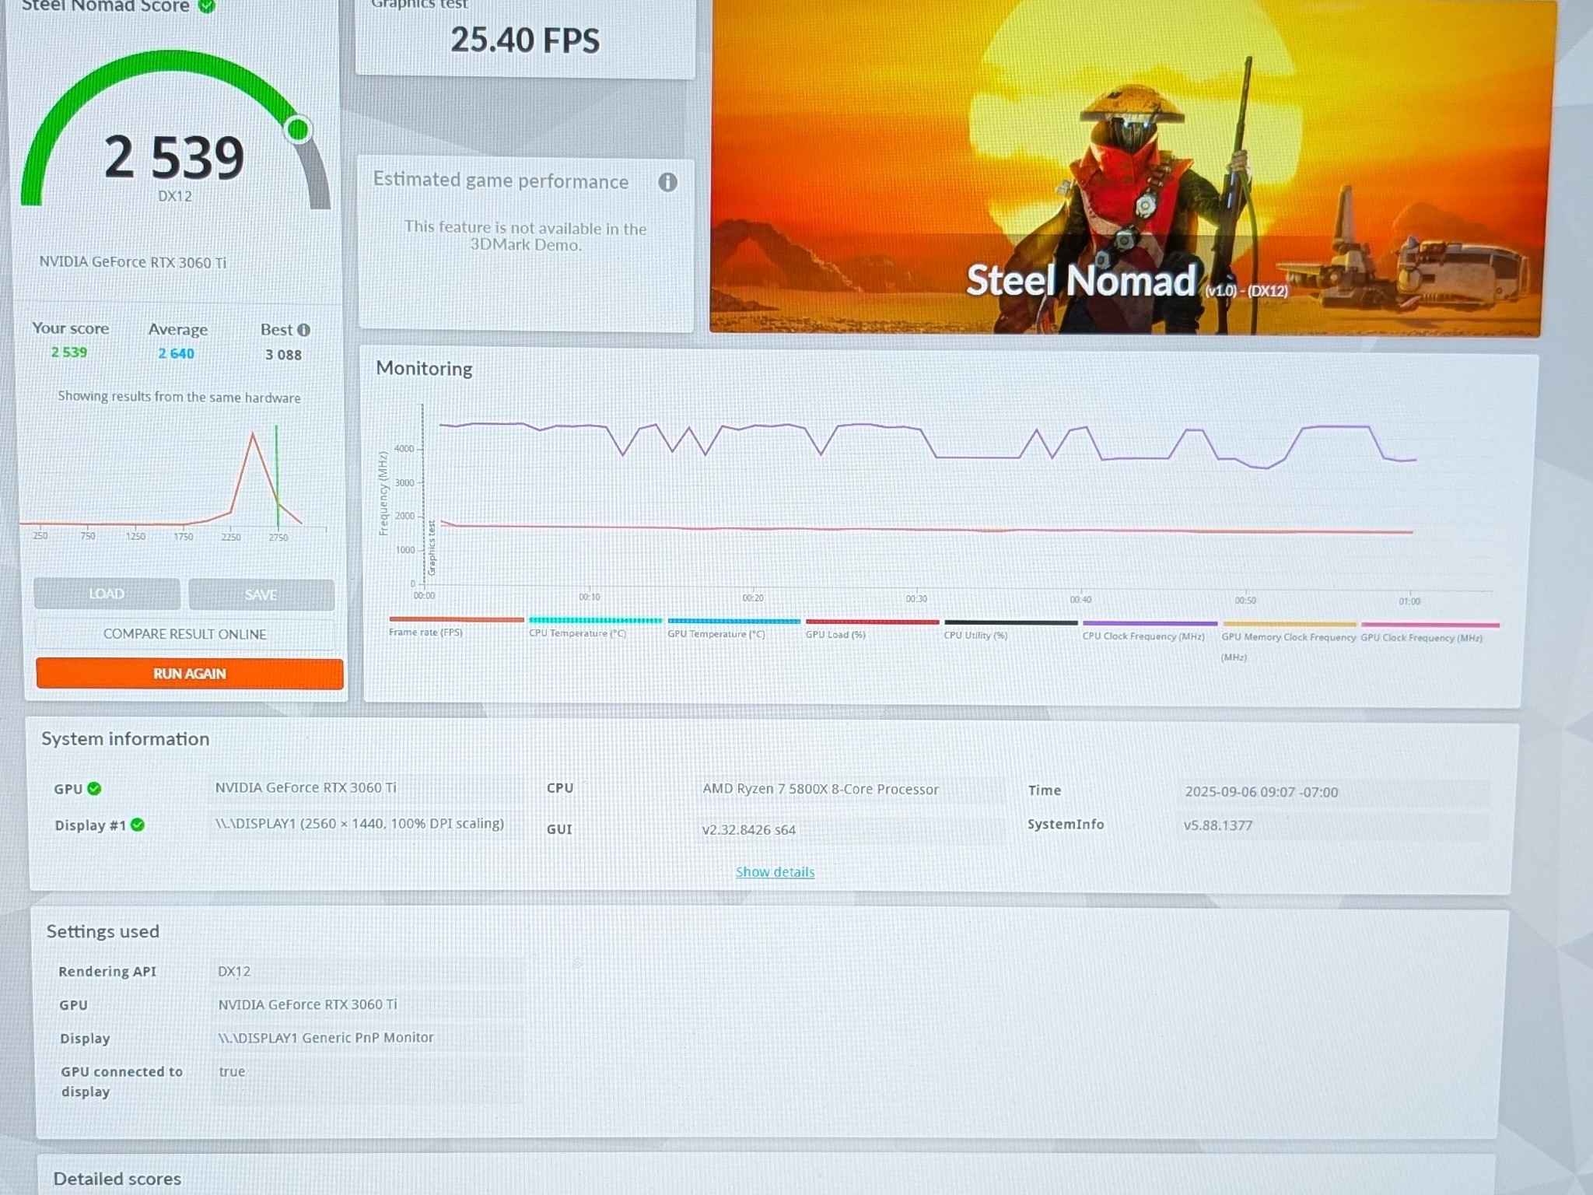The width and height of the screenshot is (1593, 1195).
Task: Toggle GPU Load (%) legend item
Action: click(872, 629)
